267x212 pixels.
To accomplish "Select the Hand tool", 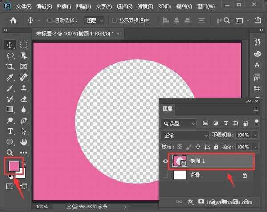I will pos(24,142).
